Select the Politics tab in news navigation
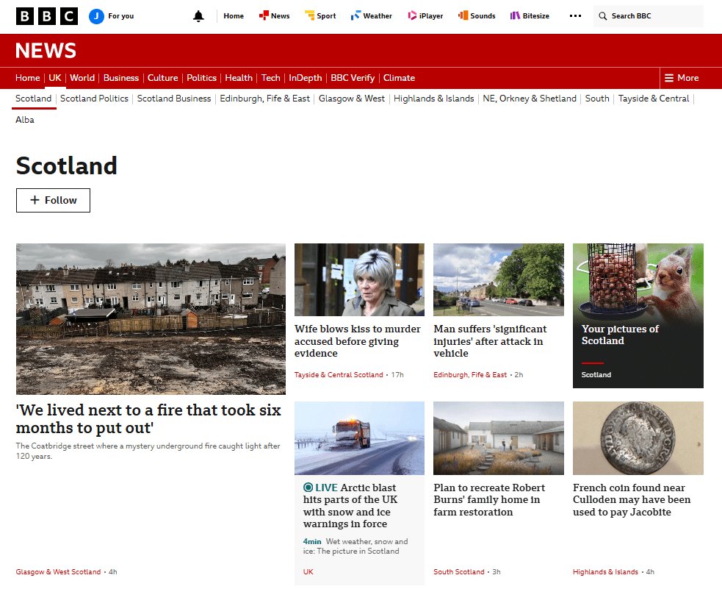 tap(201, 78)
